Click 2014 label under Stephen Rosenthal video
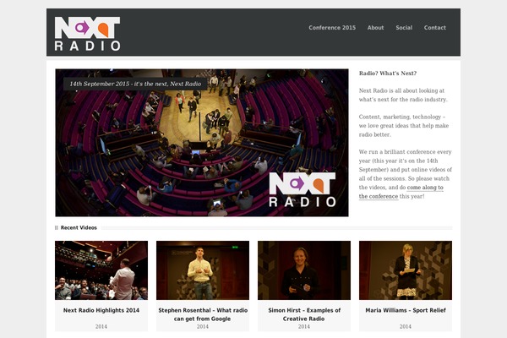The width and height of the screenshot is (507, 338). 203,327
